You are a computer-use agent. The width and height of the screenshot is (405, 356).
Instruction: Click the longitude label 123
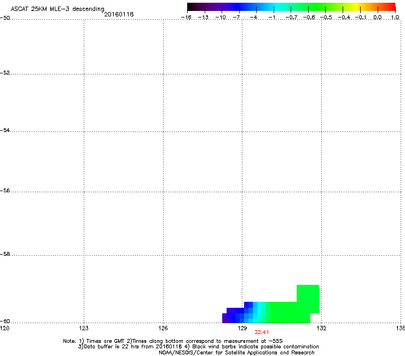(84, 328)
